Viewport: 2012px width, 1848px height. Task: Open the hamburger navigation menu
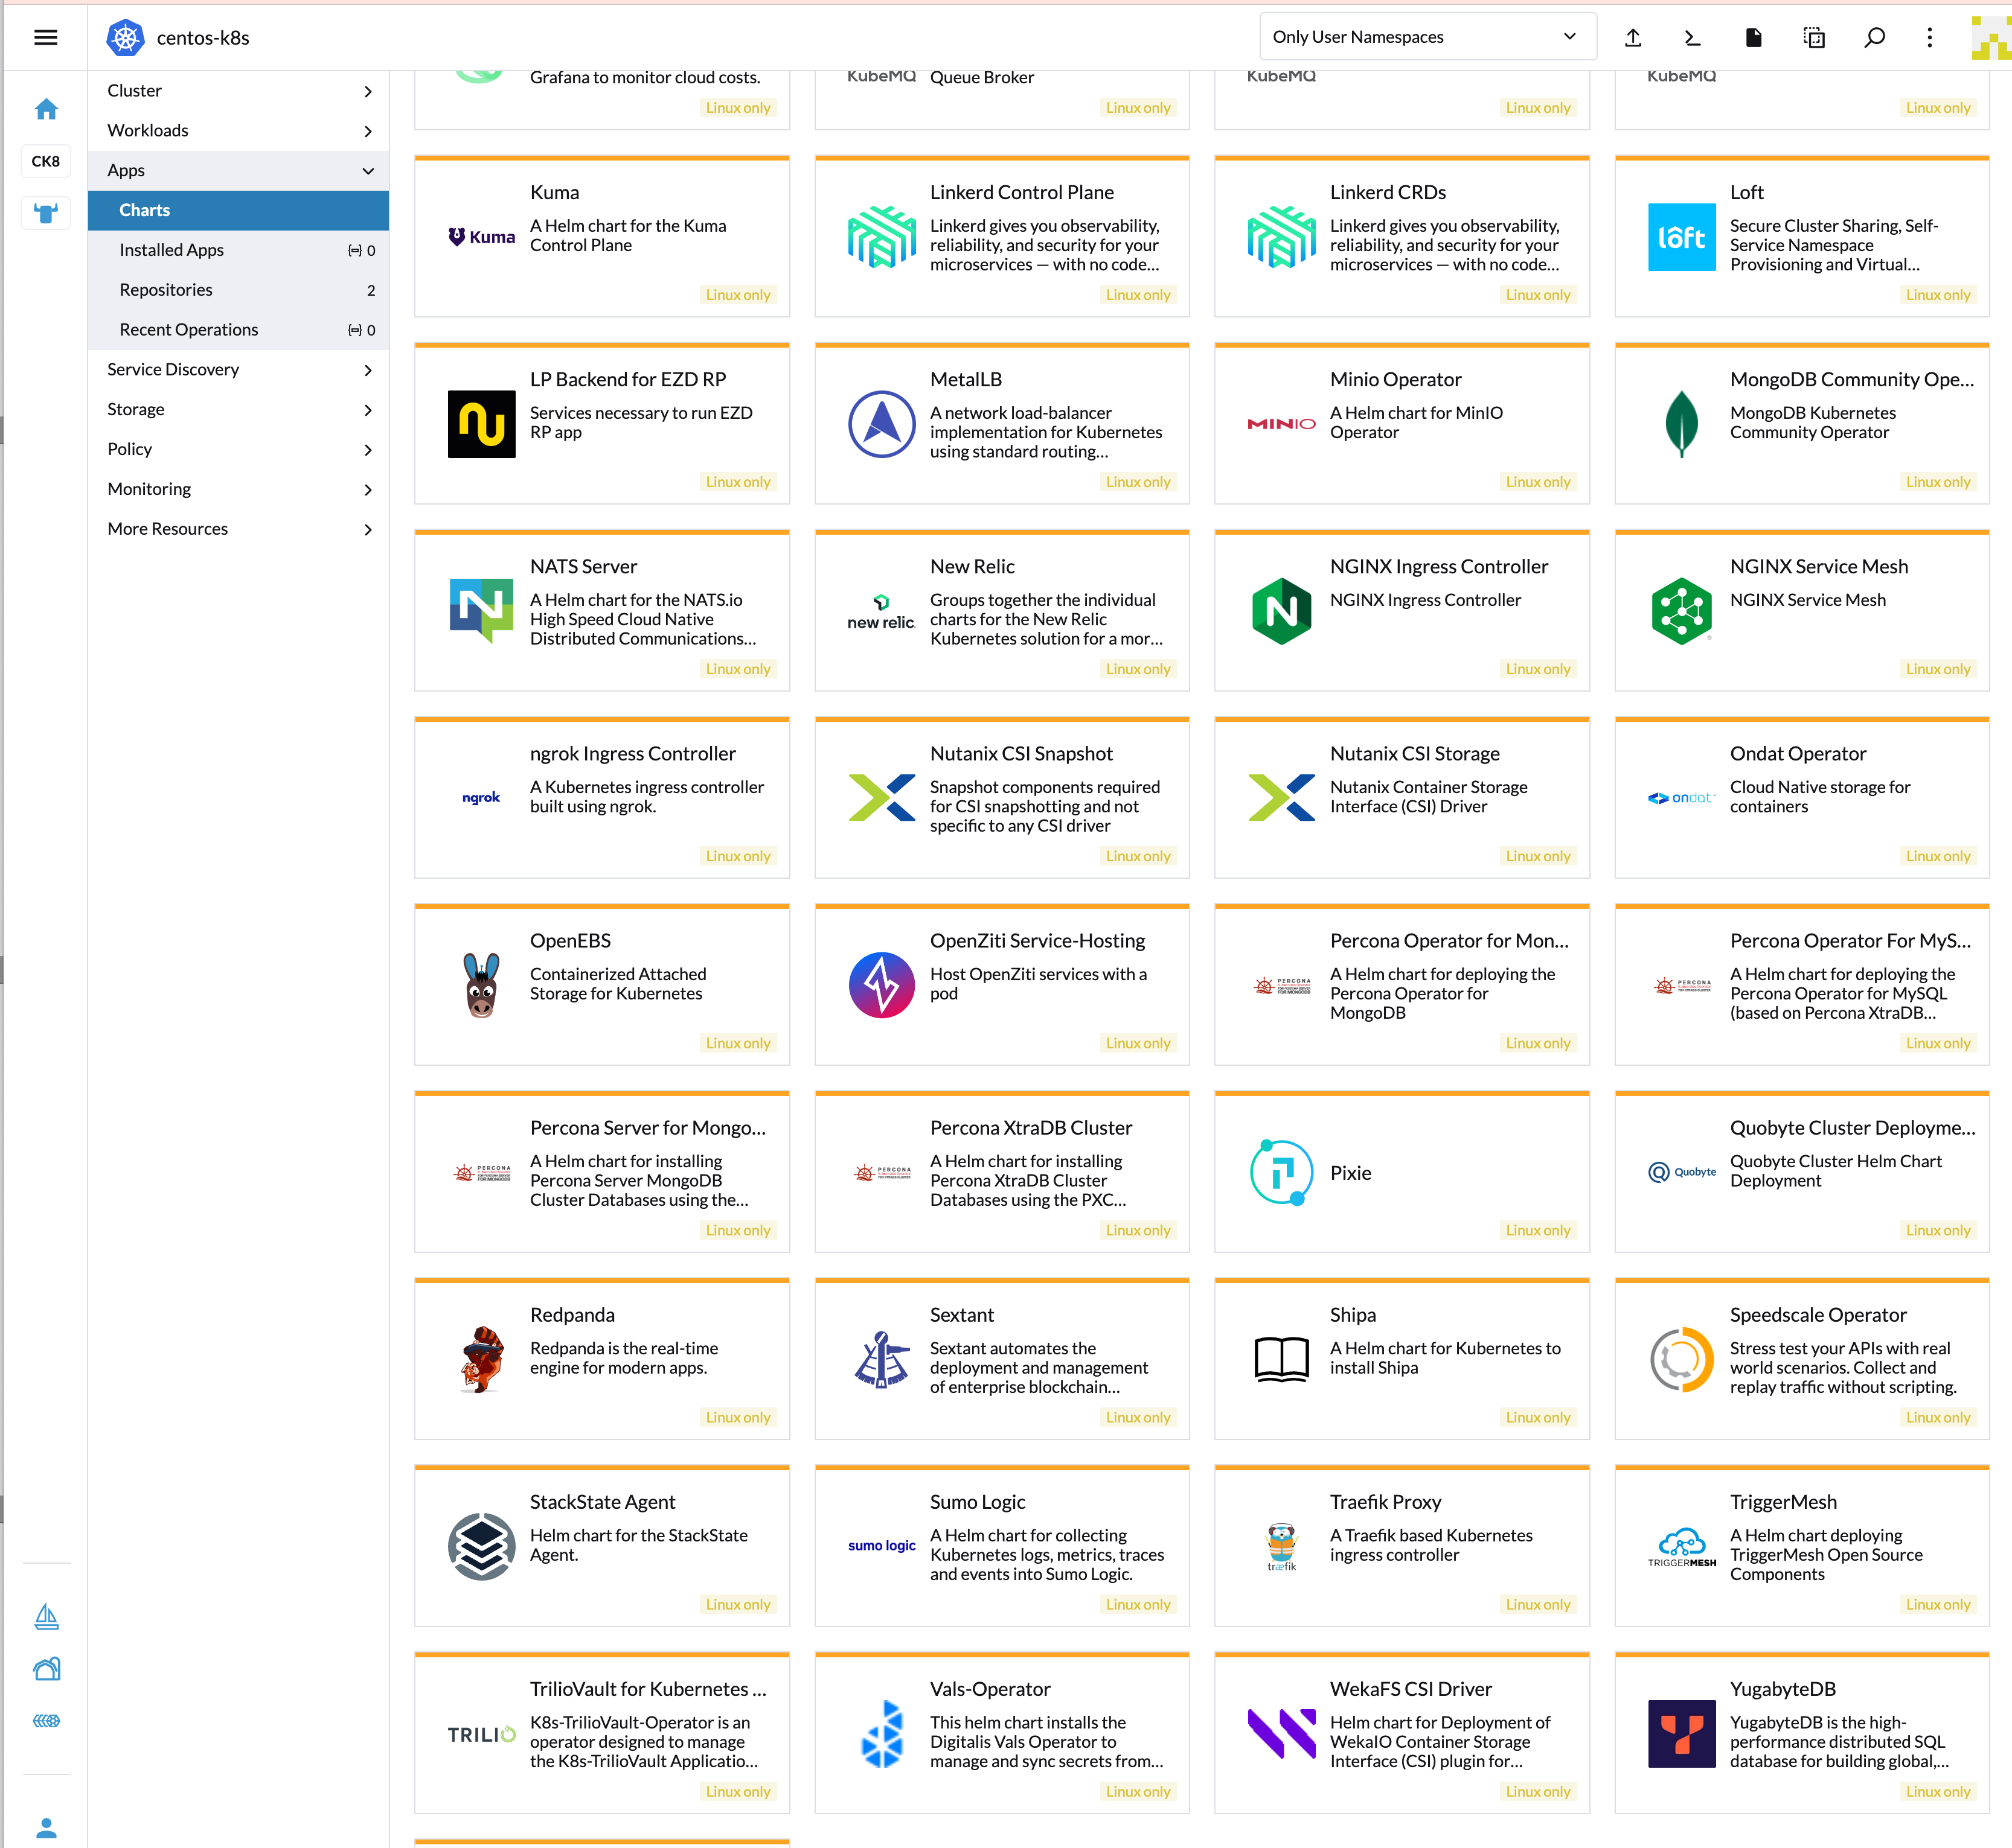pos(45,37)
